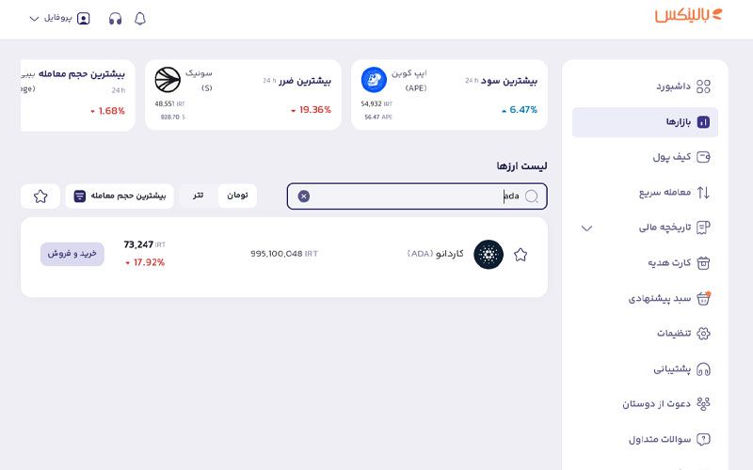Switch to the تتر market tab
Viewport: 753px width, 470px height.
click(x=198, y=196)
